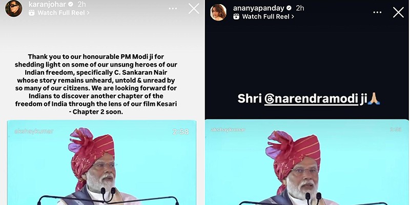Open ananyapanday's profile picture
The image size is (410, 205).
click(x=218, y=12)
